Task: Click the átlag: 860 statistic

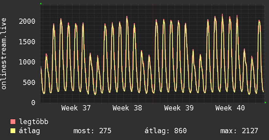Action: [x=166, y=131]
